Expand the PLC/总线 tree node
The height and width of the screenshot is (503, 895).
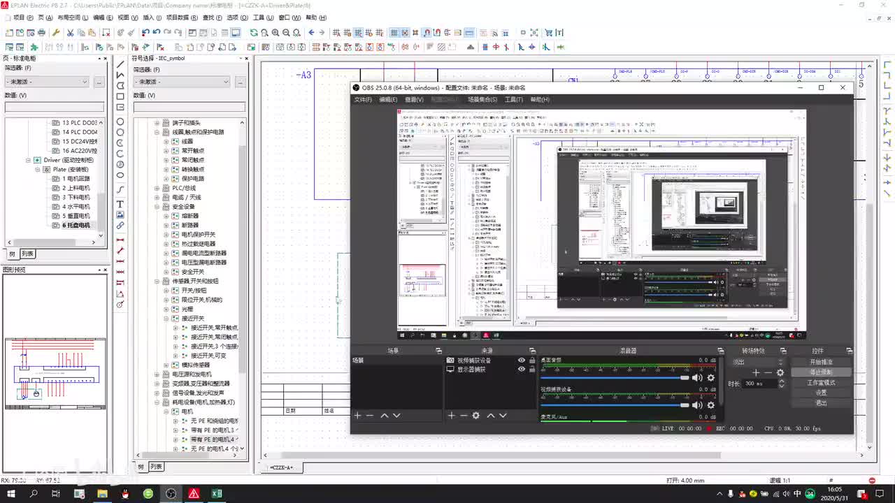pos(157,188)
